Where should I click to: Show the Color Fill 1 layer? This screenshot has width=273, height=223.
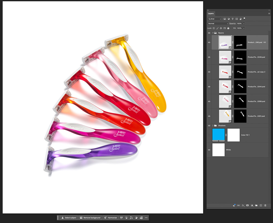point(209,135)
